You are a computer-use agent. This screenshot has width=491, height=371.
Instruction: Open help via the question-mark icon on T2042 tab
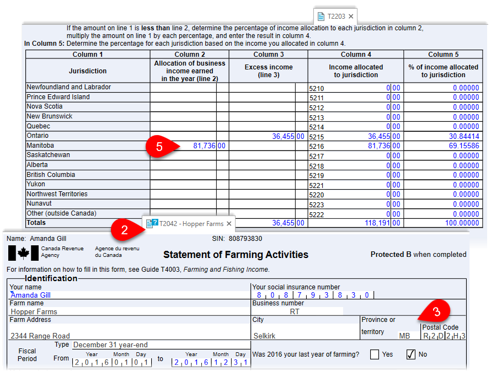pyautogui.click(x=155, y=223)
